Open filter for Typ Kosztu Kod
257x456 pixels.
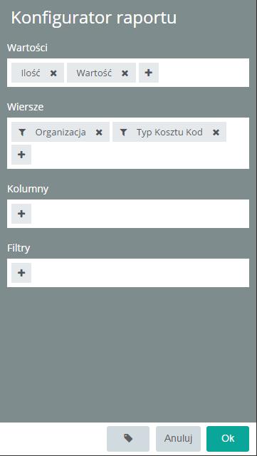point(124,133)
